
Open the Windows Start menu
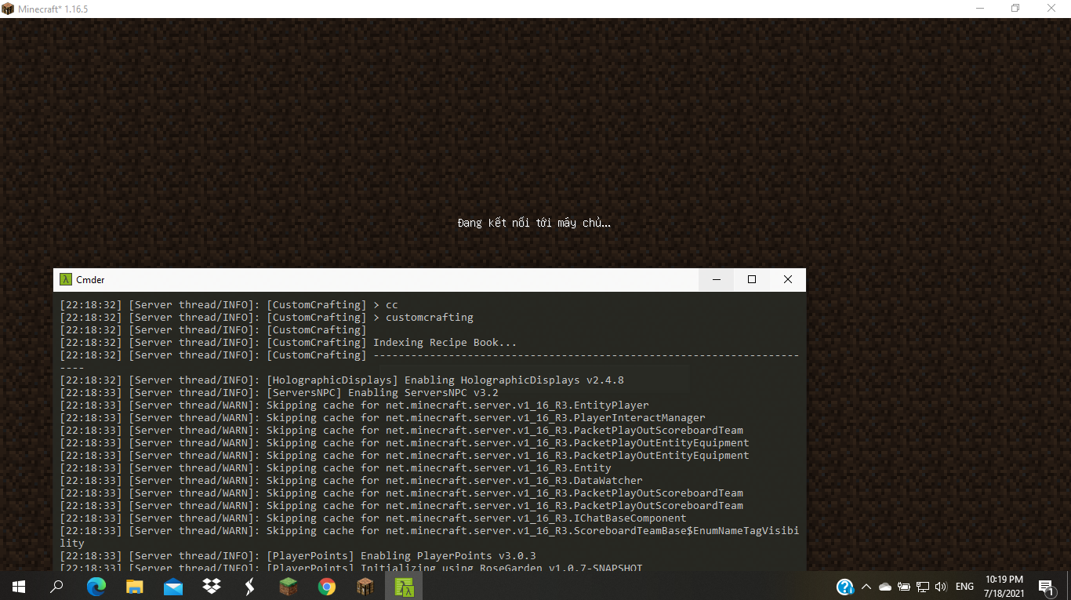point(18,586)
